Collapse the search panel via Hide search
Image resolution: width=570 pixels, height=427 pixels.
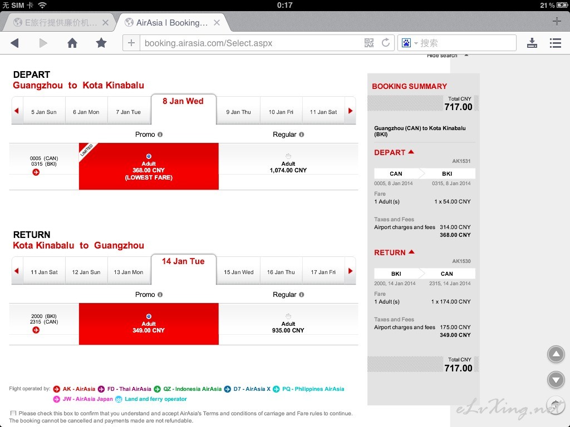click(x=447, y=56)
